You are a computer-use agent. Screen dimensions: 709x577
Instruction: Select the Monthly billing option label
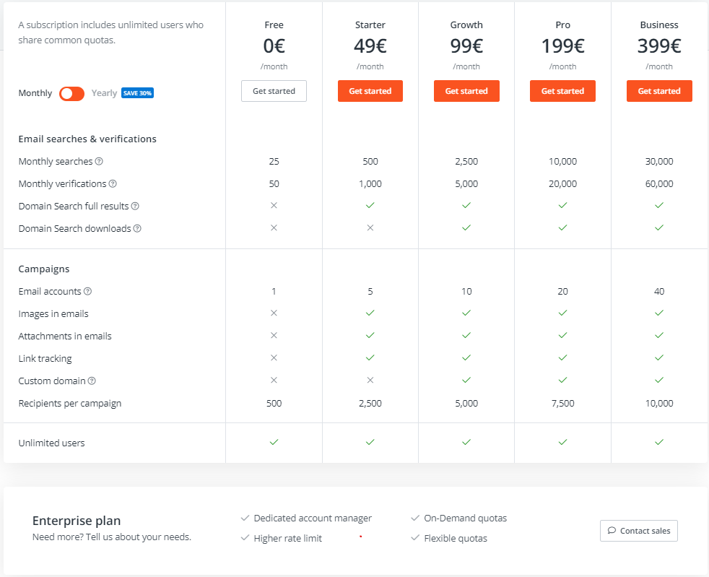click(x=35, y=93)
